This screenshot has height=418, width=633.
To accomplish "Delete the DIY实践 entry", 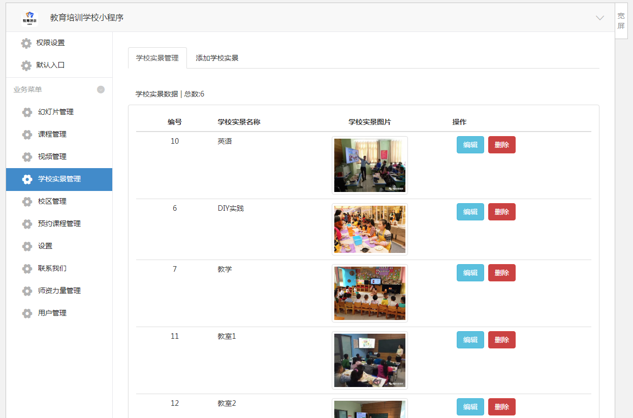I will click(x=502, y=212).
